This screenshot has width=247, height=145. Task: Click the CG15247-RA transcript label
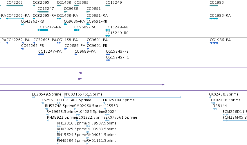tap(49, 27)
